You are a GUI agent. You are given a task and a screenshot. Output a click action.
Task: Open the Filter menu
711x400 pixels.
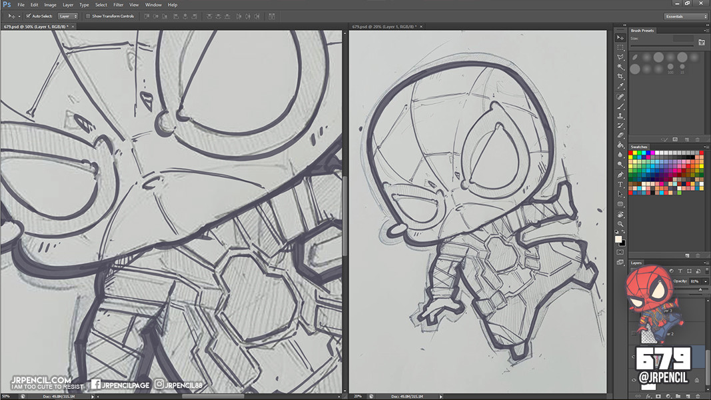click(119, 5)
